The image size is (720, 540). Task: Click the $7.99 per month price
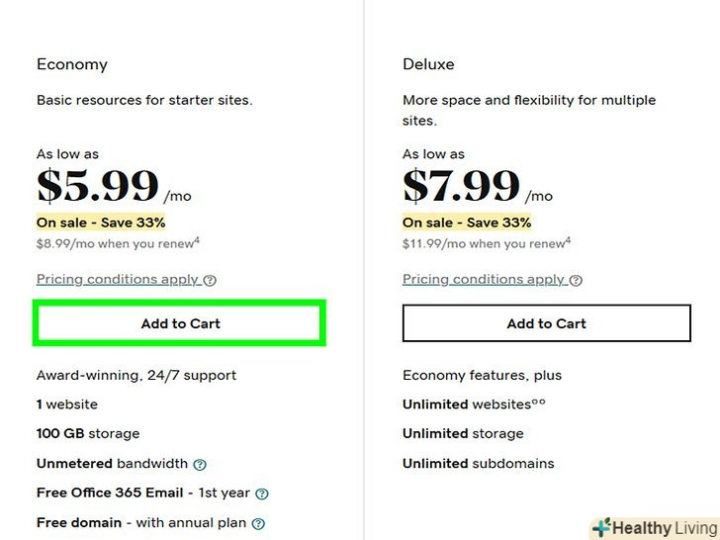pos(462,187)
